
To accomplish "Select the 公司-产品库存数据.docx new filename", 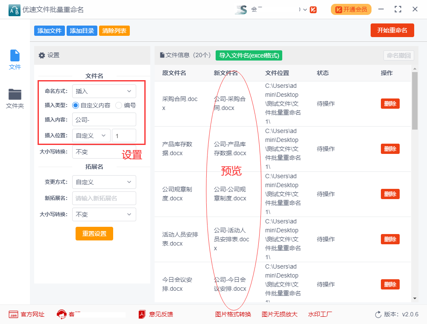I will [x=230, y=149].
